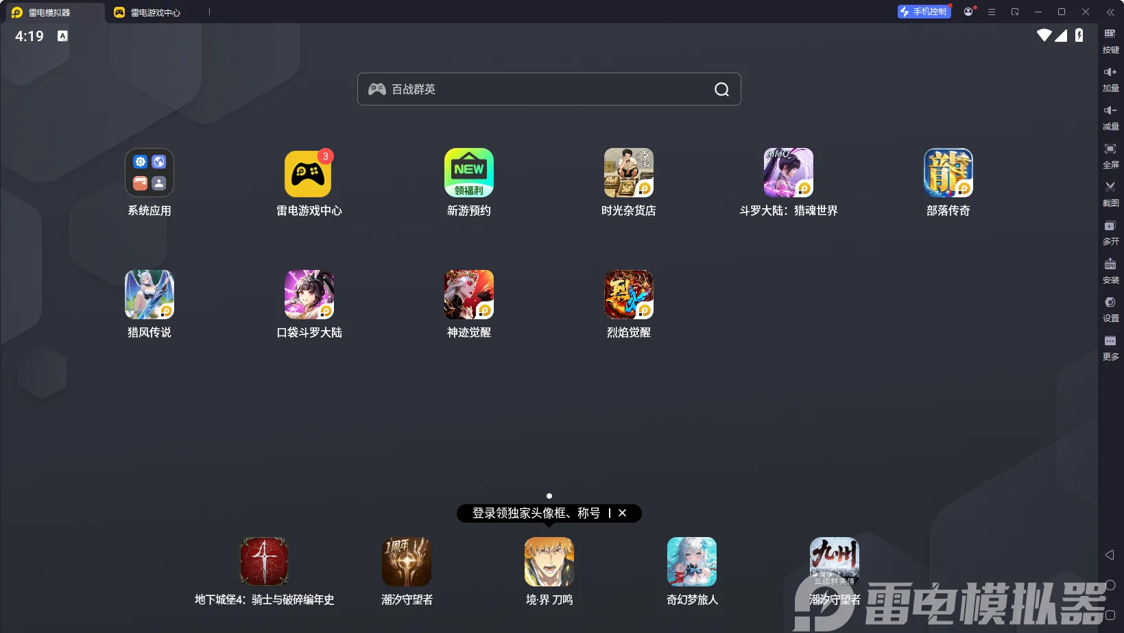Tap the Android back triangle button
This screenshot has height=633, width=1124.
[1110, 555]
